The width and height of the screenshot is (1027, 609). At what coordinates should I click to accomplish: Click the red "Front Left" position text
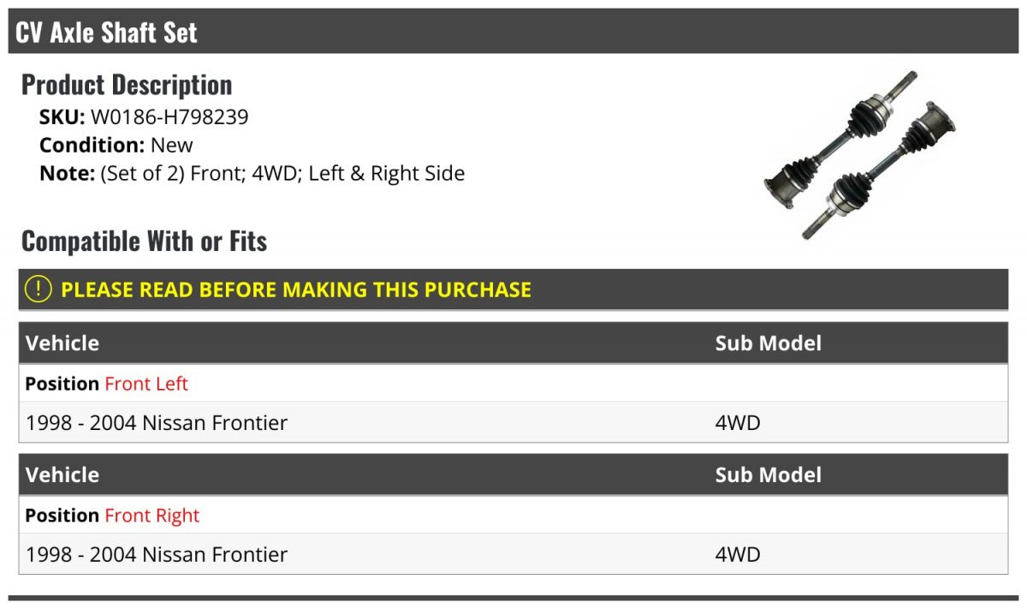tap(146, 384)
